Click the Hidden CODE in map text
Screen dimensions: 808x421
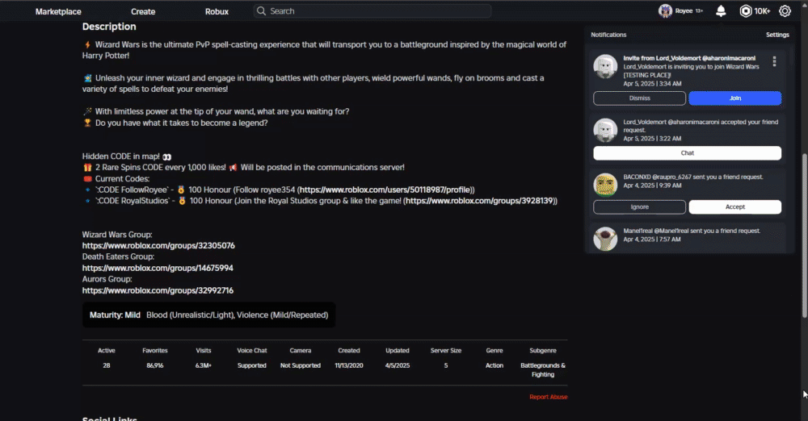(121, 156)
